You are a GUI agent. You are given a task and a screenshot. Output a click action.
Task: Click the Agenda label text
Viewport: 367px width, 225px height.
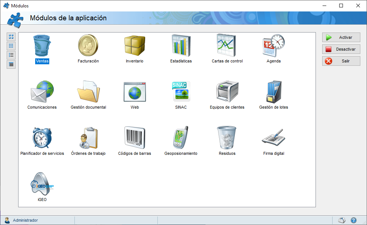pos(274,61)
